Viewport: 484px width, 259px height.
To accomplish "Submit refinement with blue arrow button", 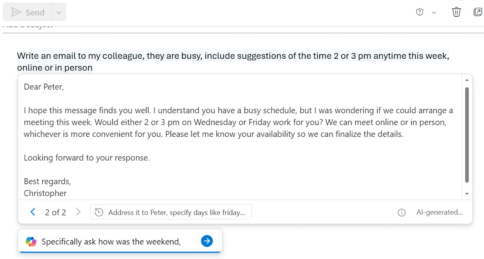I will (207, 241).
